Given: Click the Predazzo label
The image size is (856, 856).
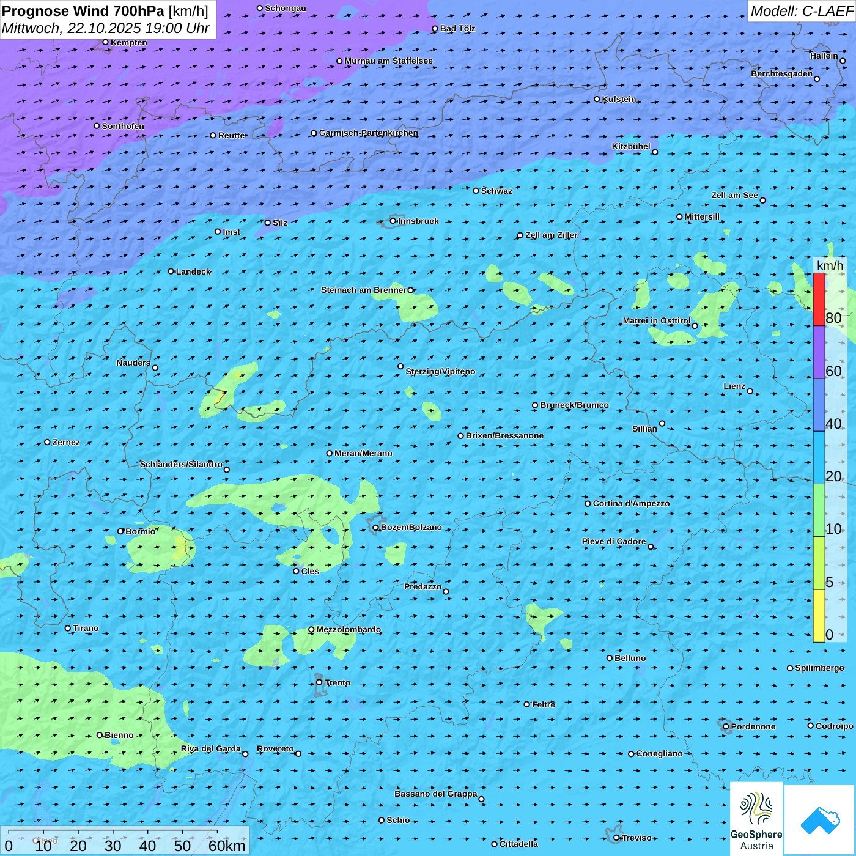Looking at the screenshot, I should click(422, 586).
